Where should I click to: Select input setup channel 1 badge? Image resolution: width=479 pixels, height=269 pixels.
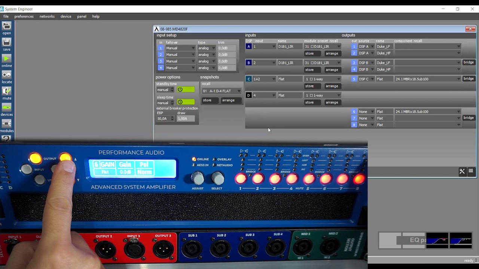[161, 48]
